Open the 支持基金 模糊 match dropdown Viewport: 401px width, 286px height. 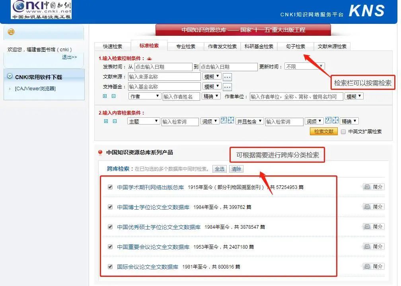pos(212,86)
